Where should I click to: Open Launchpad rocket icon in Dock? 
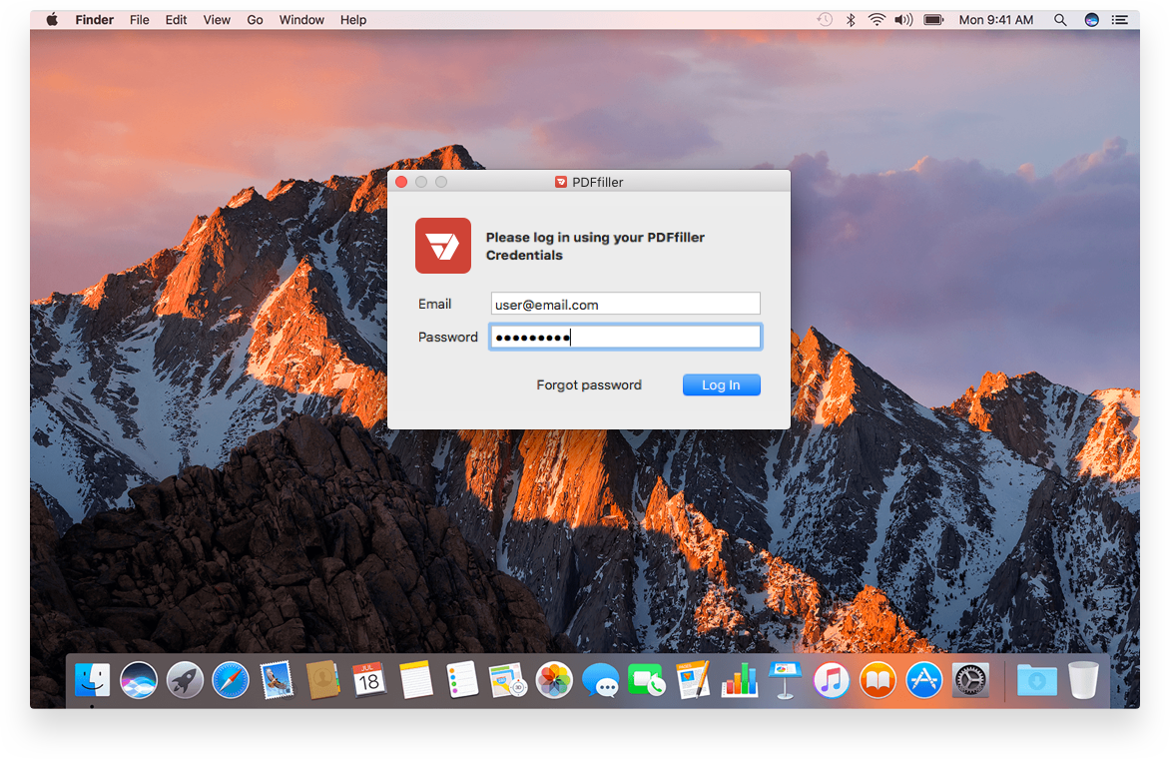point(185,681)
